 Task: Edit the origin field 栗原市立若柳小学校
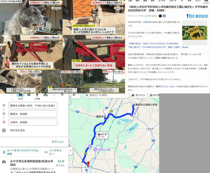(33, 106)
